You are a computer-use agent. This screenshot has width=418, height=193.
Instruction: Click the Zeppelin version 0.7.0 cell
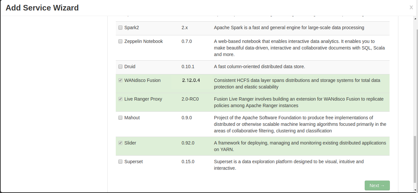tap(187, 41)
